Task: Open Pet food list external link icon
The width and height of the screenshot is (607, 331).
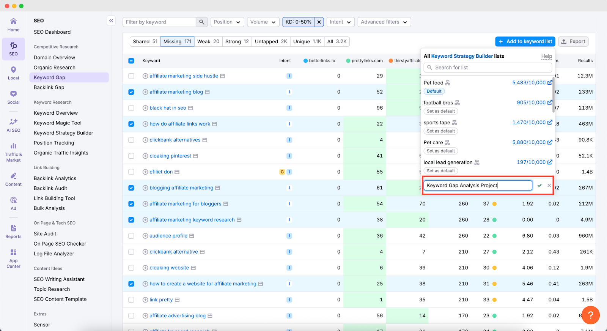Action: click(x=550, y=83)
